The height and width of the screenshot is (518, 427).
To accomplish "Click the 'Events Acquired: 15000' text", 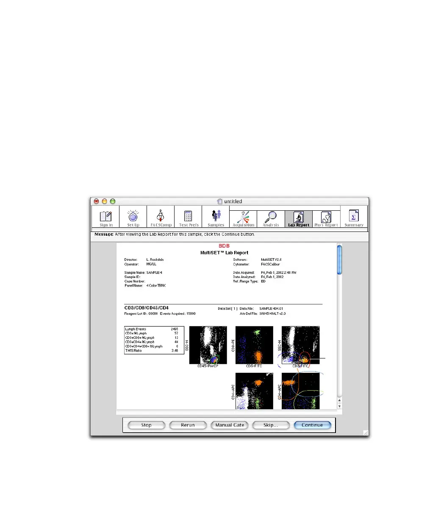I will (178, 314).
